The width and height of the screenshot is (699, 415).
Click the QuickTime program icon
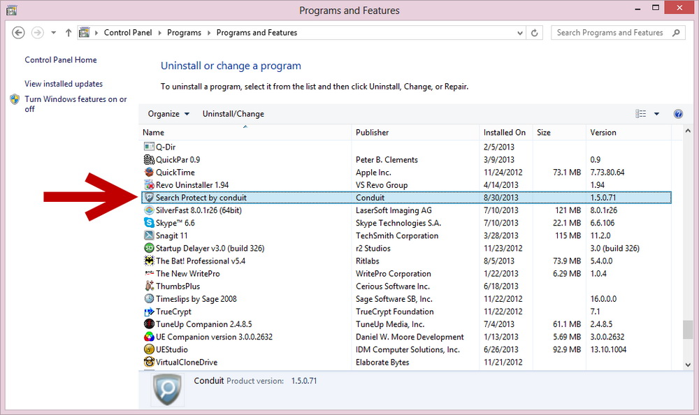coord(149,172)
